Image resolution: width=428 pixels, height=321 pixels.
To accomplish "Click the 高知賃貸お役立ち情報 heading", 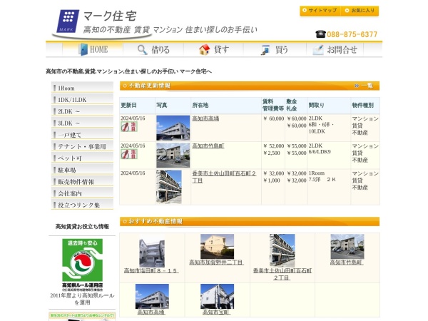I will point(82,227).
